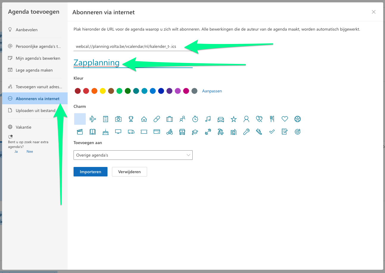Select Abonneren via internet
This screenshot has height=273, width=385.
35,99
